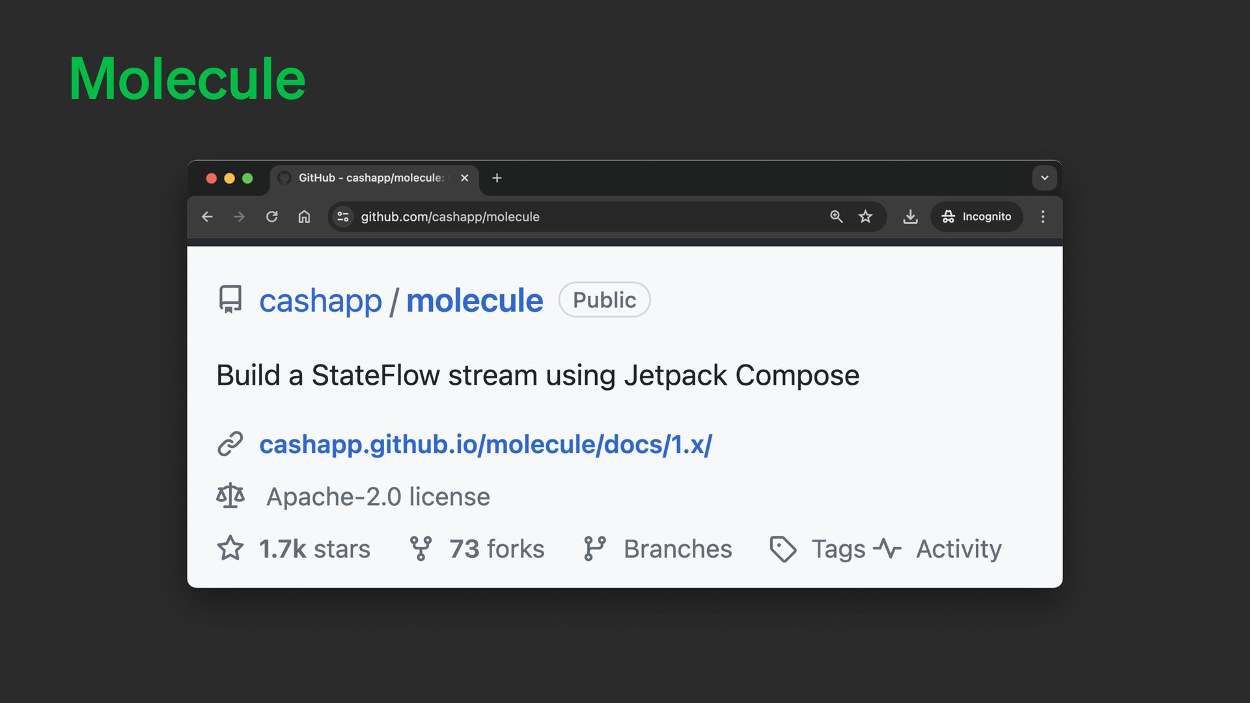
Task: Visit cashapp.github.io/molecule/docs/1.x/ link
Action: point(485,445)
